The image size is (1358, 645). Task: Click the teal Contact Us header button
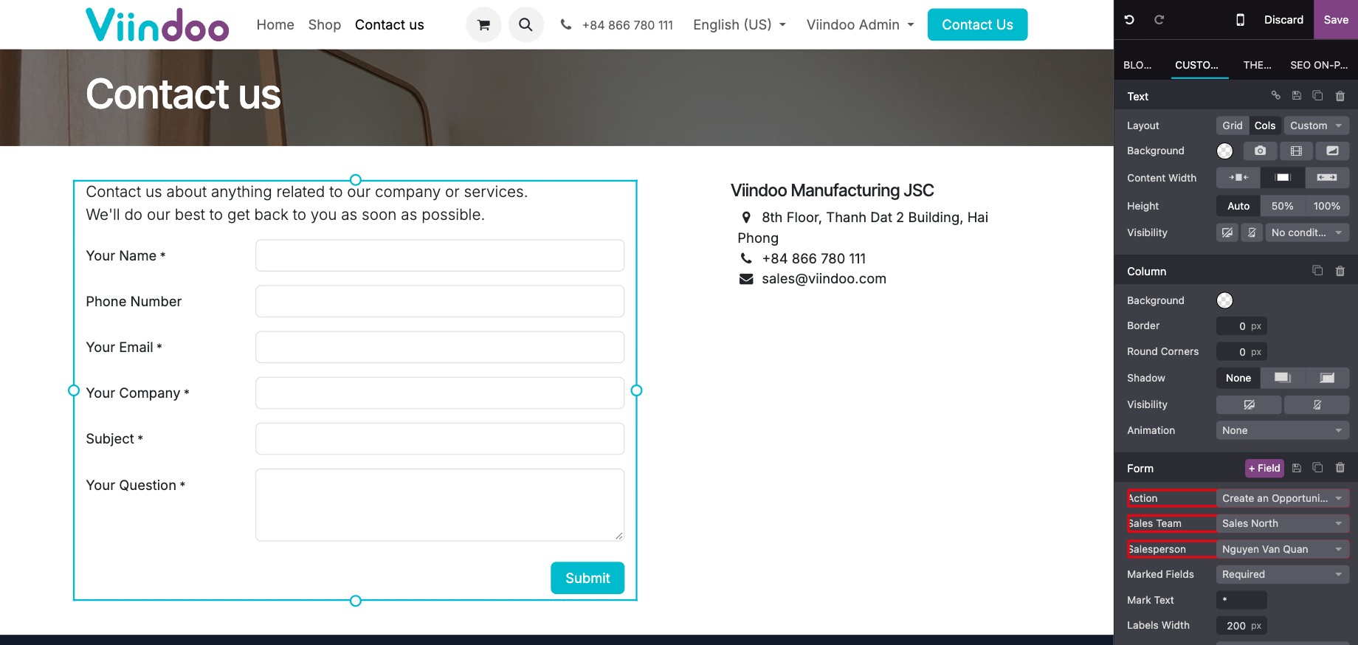coord(977,24)
